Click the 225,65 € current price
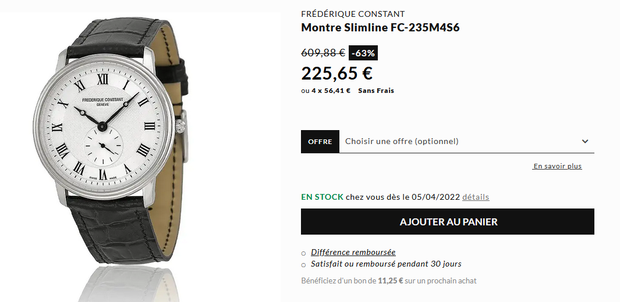620x302 pixels. 336,74
